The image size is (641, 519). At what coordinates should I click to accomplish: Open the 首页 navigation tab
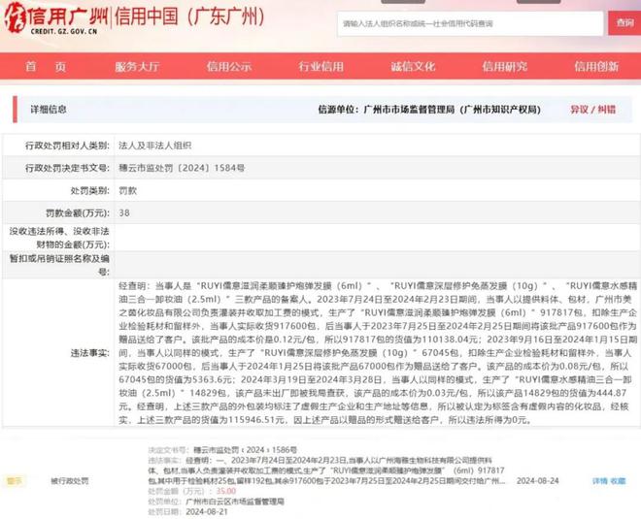point(46,66)
